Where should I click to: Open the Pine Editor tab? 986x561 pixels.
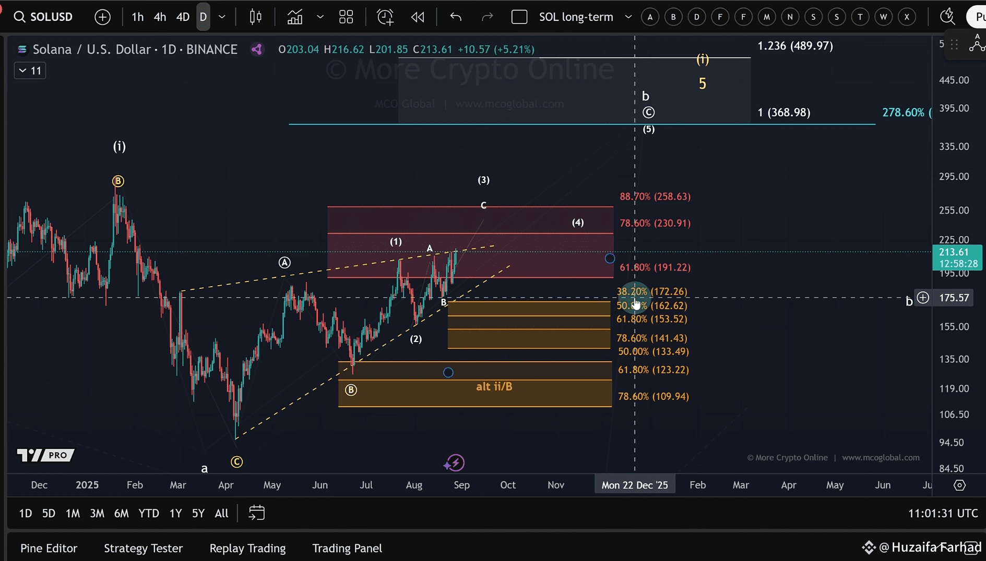49,548
